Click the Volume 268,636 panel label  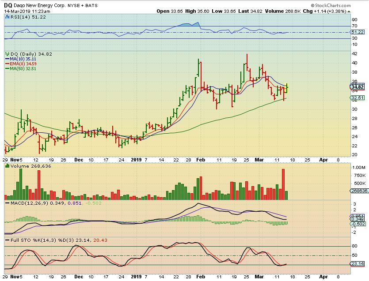click(x=30, y=166)
